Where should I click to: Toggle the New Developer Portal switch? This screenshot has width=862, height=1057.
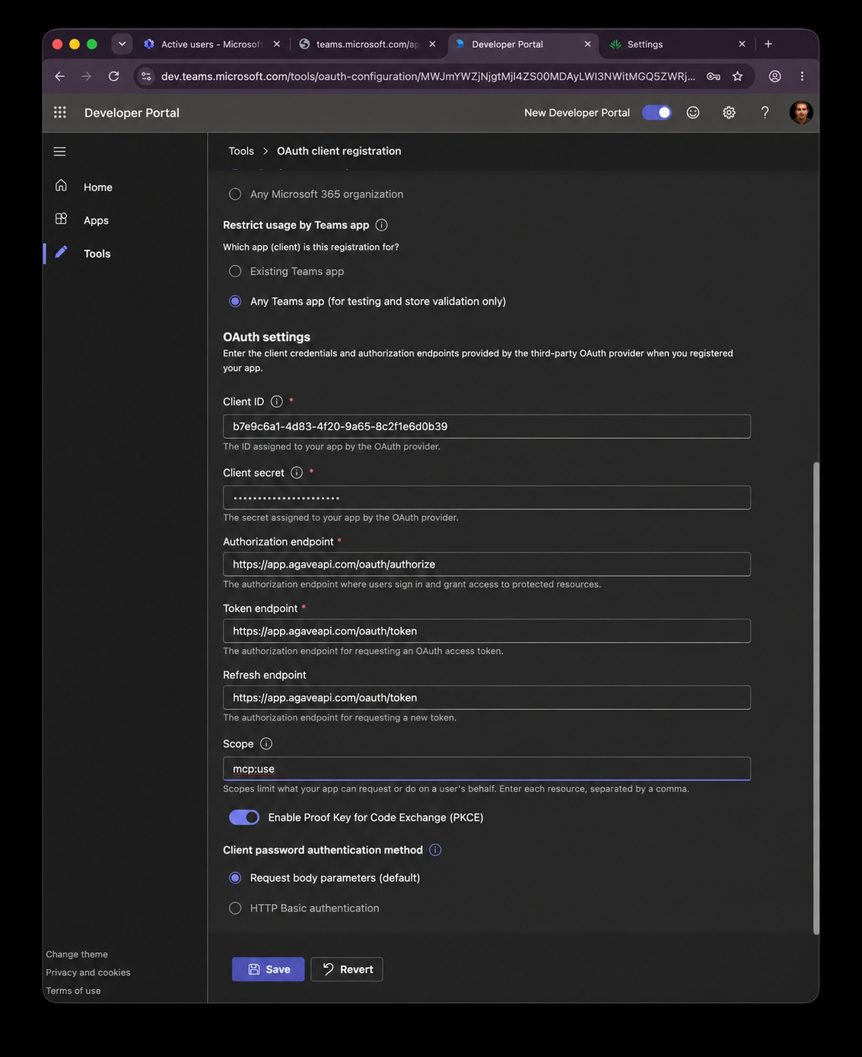[x=657, y=113]
